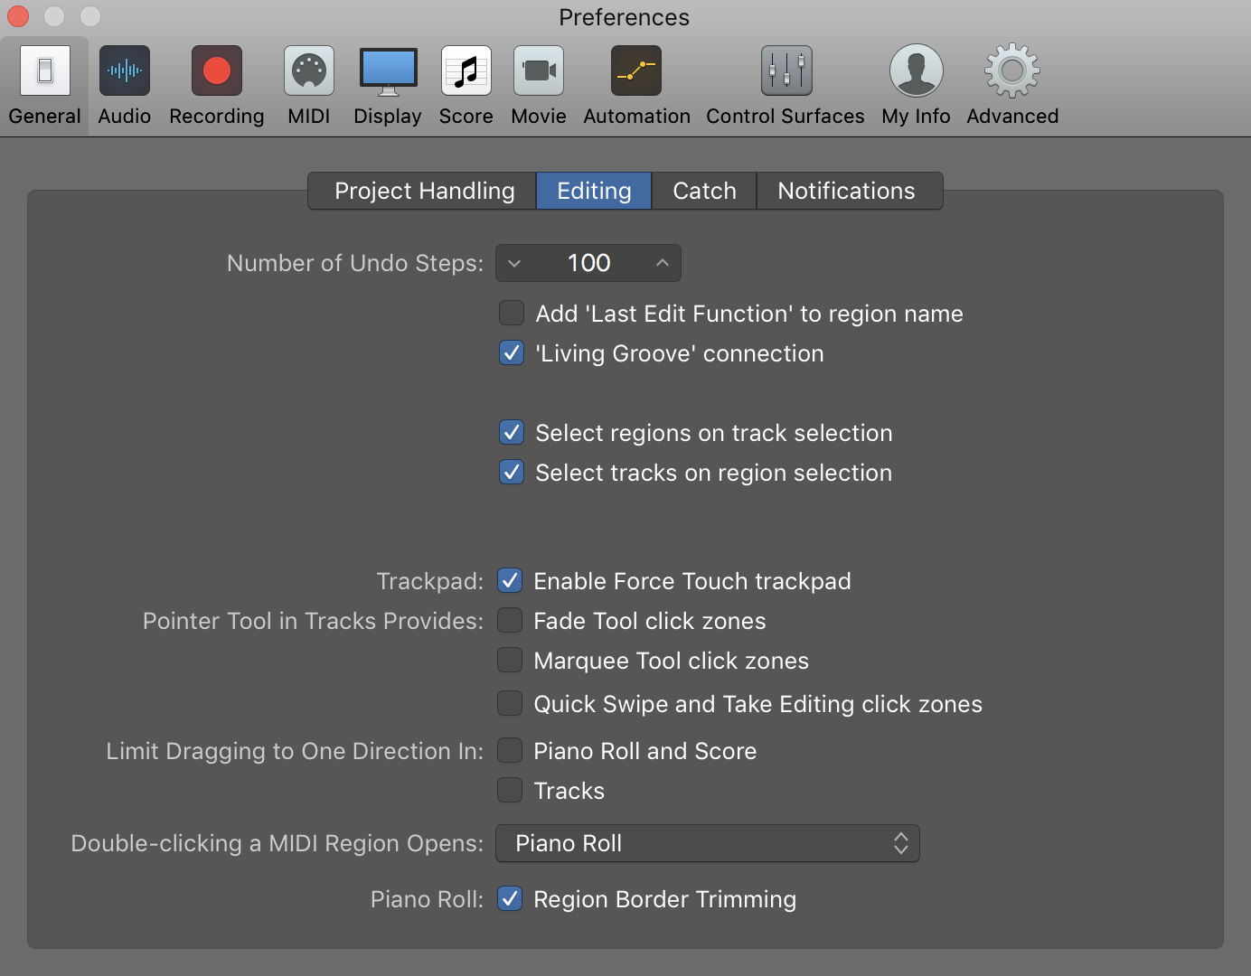
Task: Enable Add 'Last Edit Function' to region name
Action: pos(511,313)
